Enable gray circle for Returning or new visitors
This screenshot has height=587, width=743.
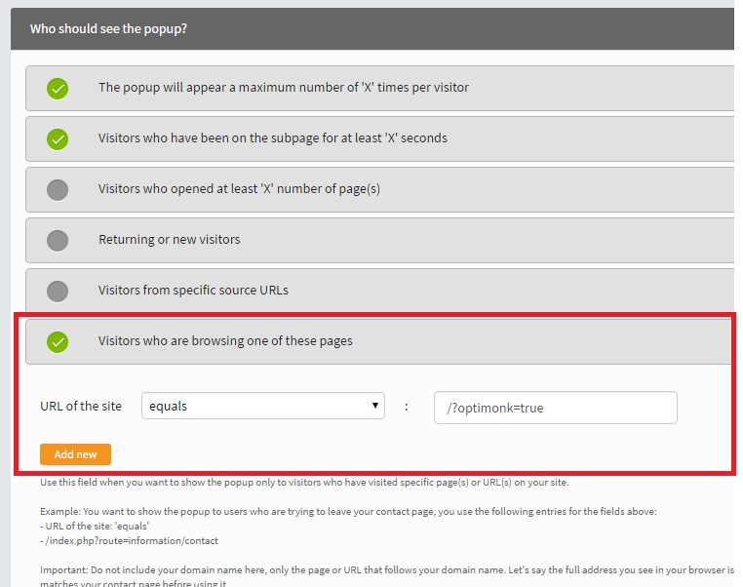tap(58, 241)
